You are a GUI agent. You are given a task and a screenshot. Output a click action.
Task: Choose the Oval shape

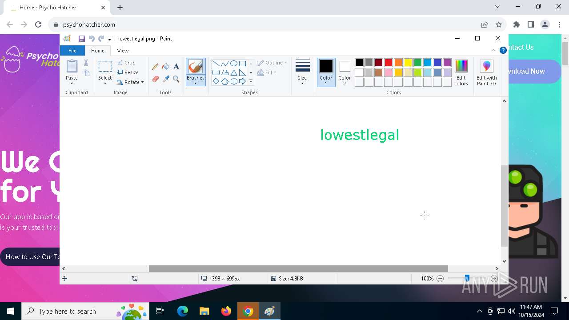pyautogui.click(x=233, y=63)
